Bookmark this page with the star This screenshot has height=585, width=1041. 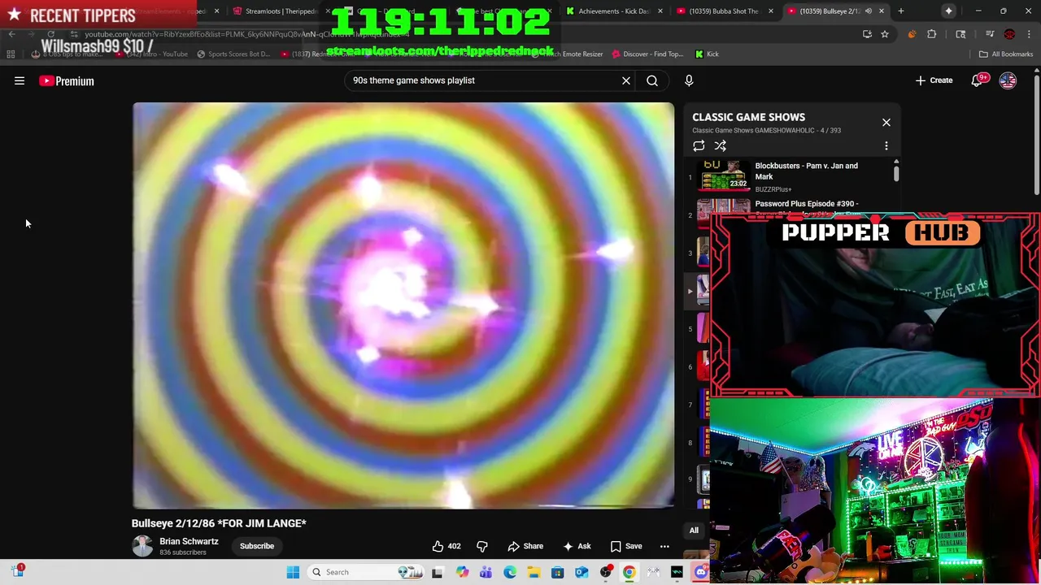pos(885,34)
